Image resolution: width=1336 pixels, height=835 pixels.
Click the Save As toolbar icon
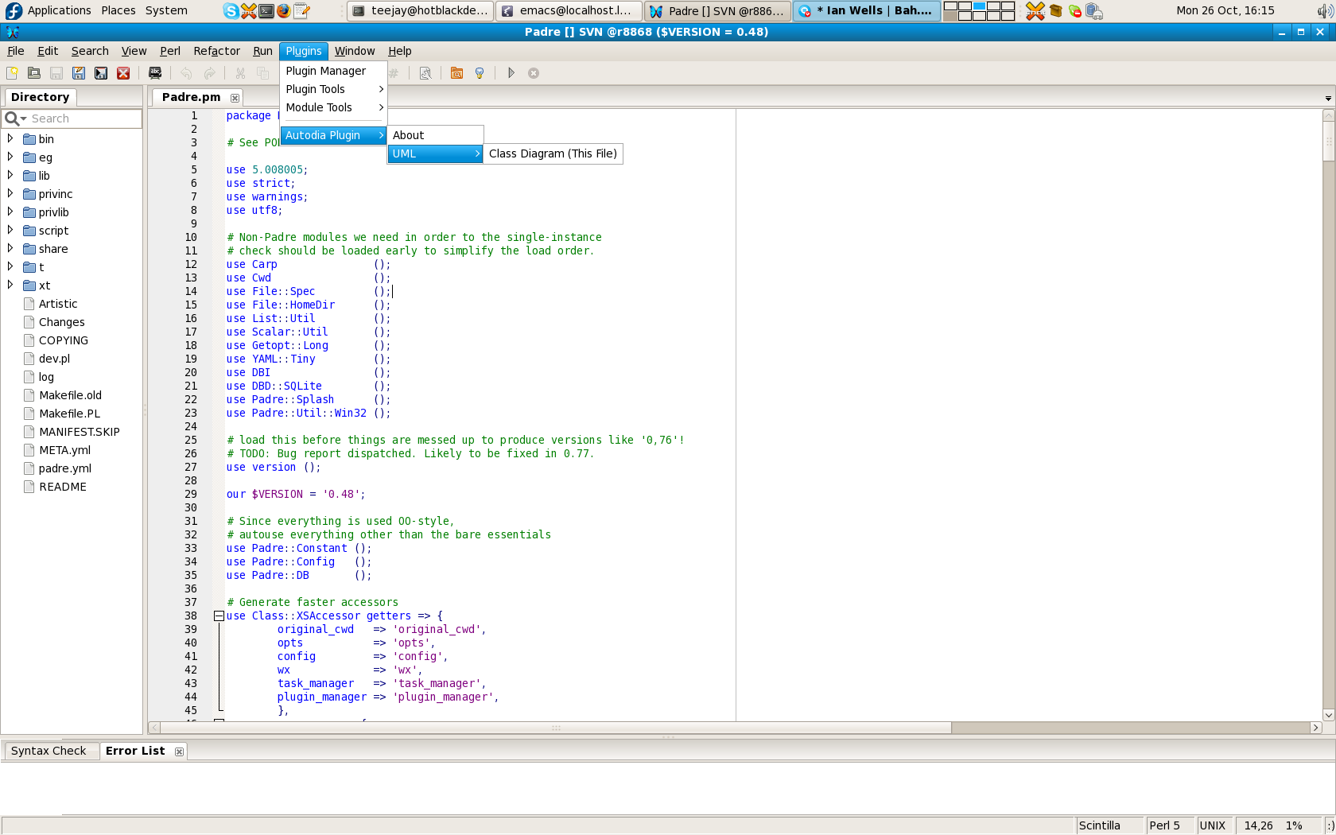tap(79, 73)
